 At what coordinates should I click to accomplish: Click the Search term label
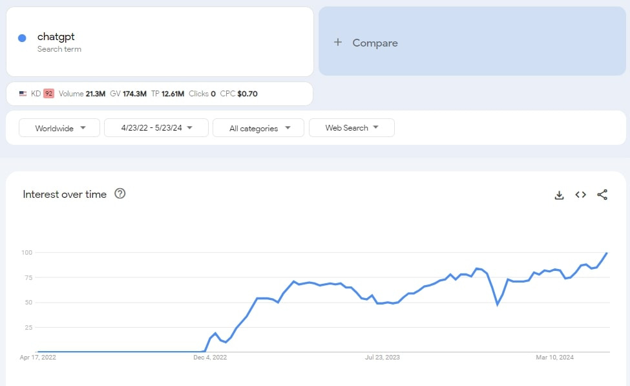tap(59, 49)
